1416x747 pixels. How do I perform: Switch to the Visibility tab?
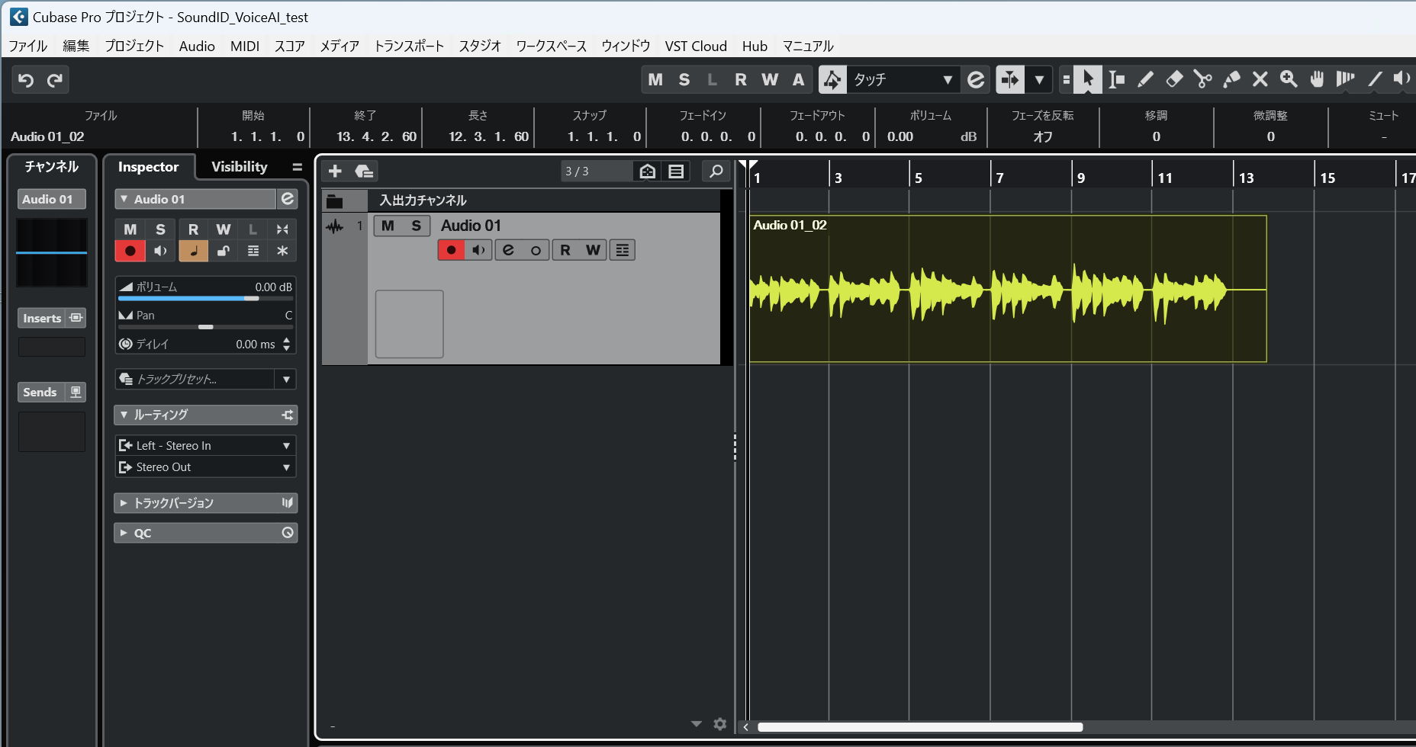(x=240, y=167)
